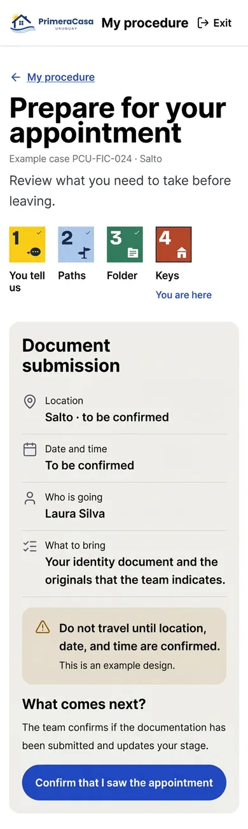This screenshot has width=248, height=829.
Task: Confirm that I saw the appointment
Action: (124, 782)
